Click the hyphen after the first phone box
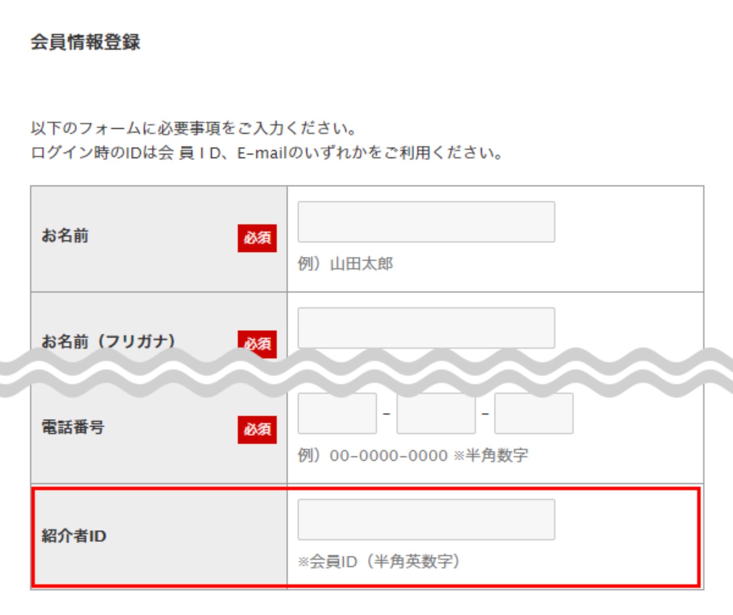This screenshot has height=615, width=733. (387, 414)
